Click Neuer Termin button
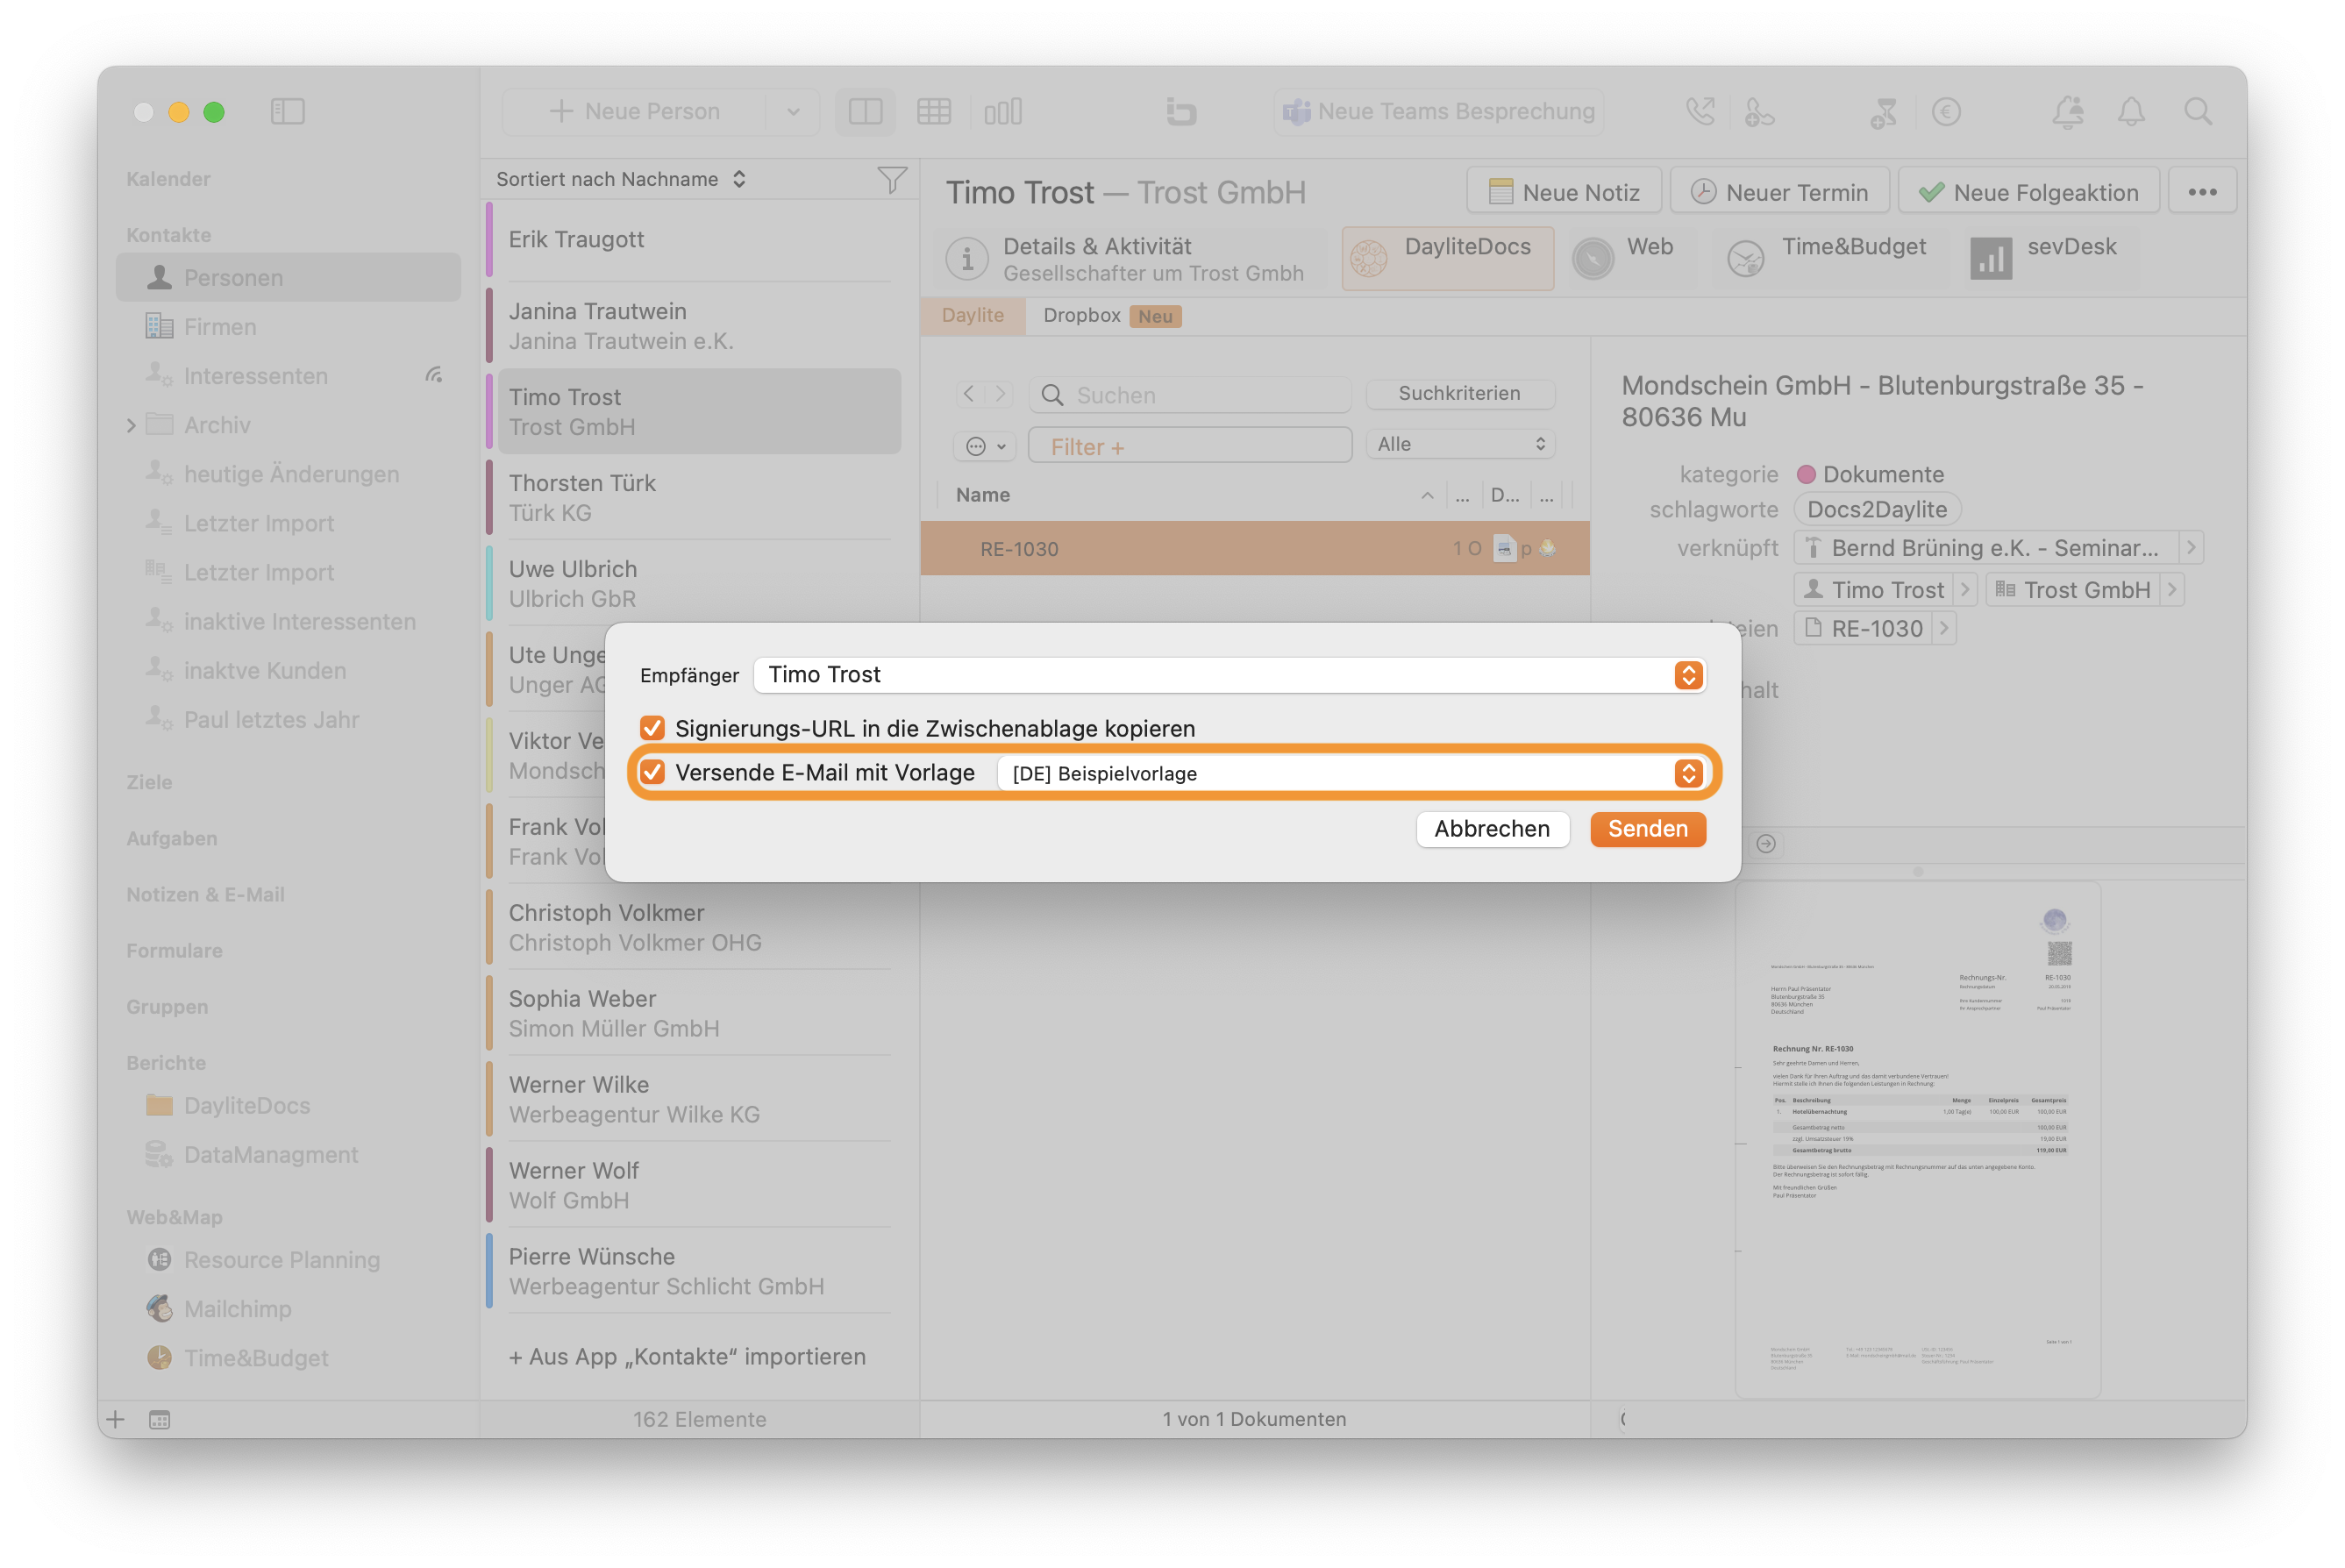This screenshot has height=1568, width=2345. (1780, 192)
